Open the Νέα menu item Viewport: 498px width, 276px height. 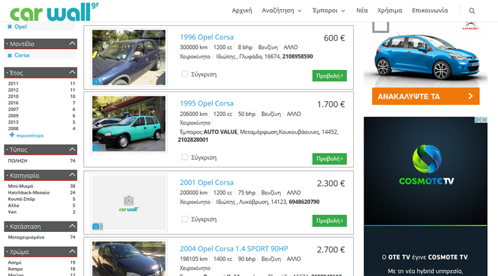coord(362,10)
